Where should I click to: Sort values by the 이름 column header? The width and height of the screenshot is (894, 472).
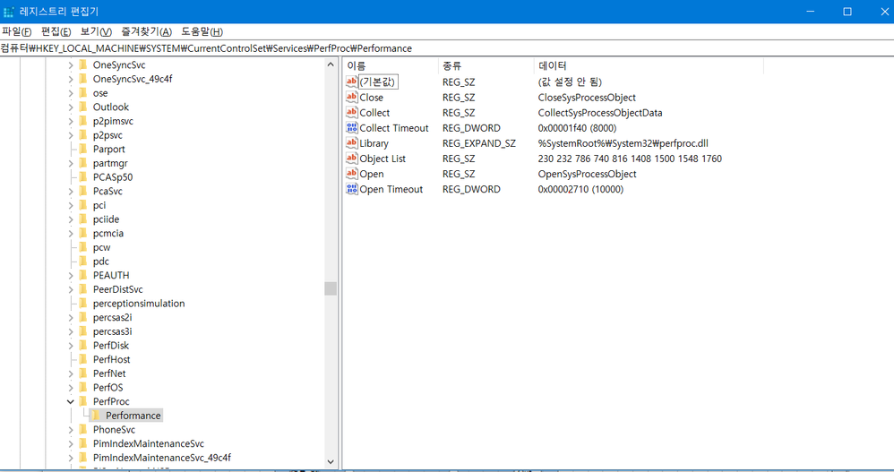pos(391,65)
